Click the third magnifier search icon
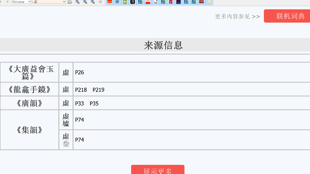The width and height of the screenshot is (310, 174). (93, 2)
